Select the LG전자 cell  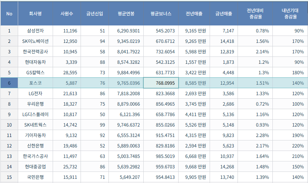click(x=35, y=93)
